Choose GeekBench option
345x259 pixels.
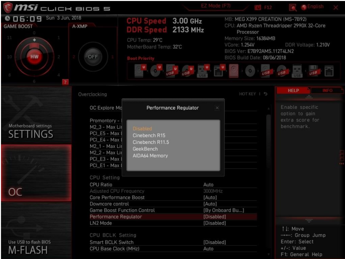[145, 149]
